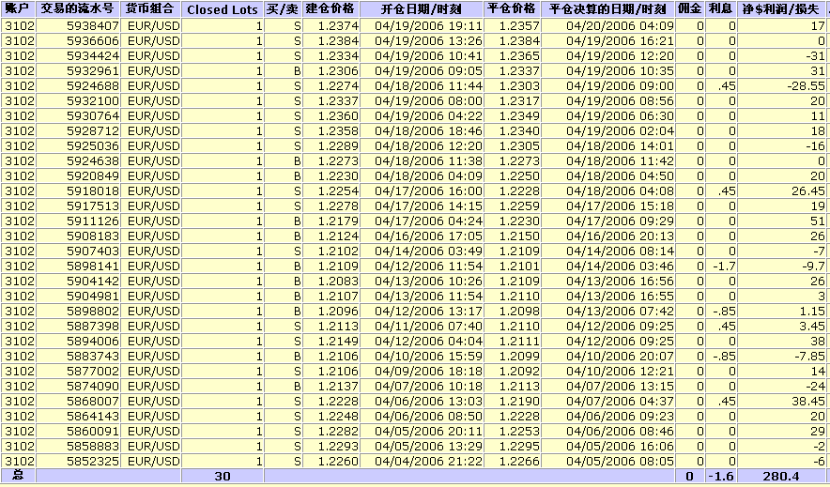Click the 佣金 column header
830x487 pixels.
click(x=690, y=8)
